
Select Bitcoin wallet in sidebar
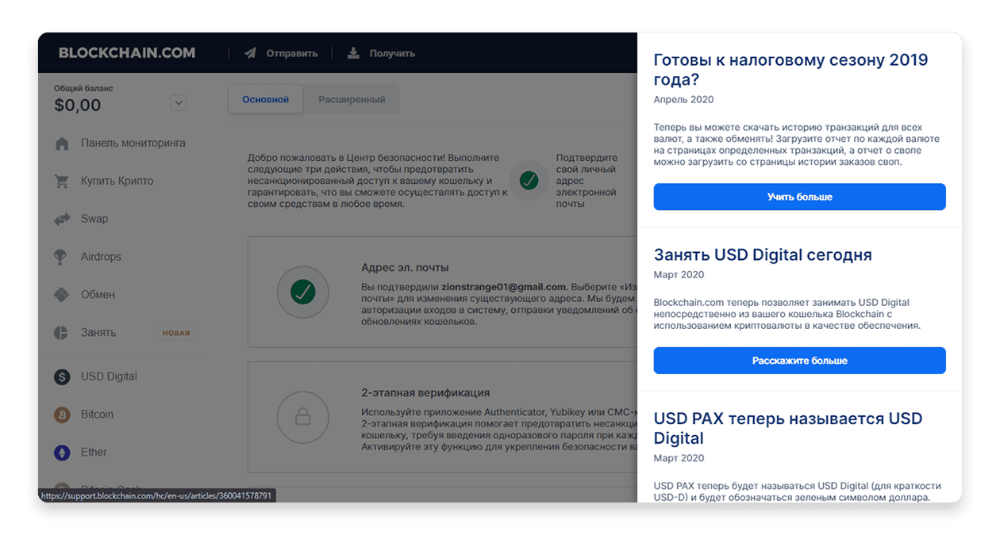(x=98, y=415)
